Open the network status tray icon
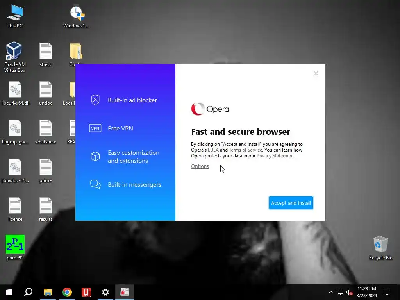 [x=340, y=292]
